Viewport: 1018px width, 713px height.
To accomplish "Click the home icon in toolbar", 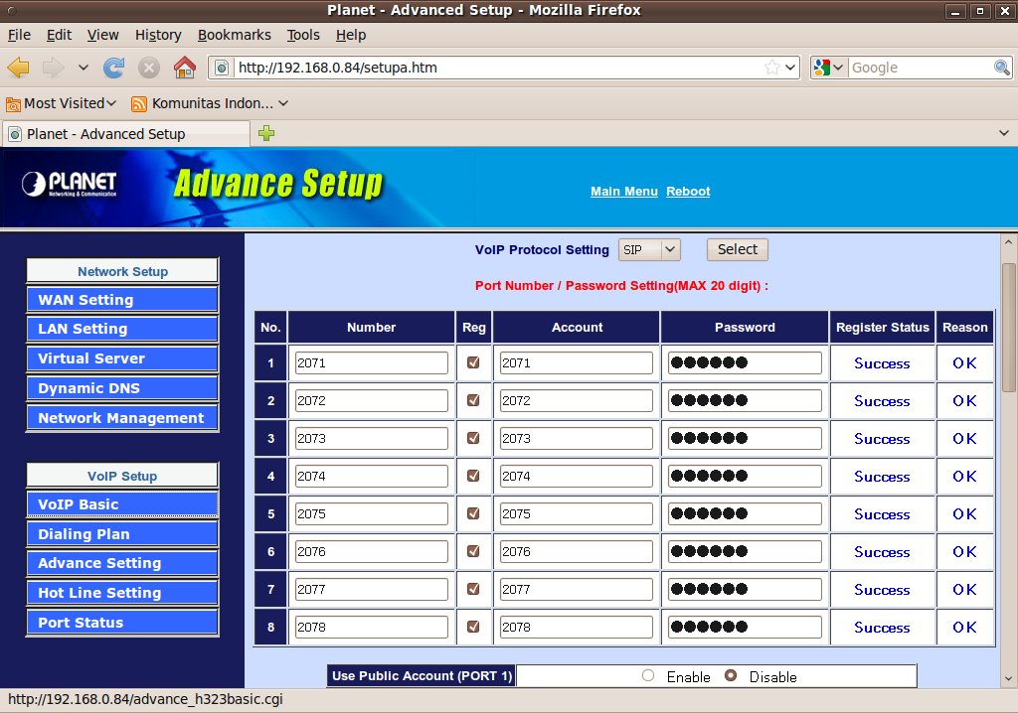I will (x=184, y=68).
